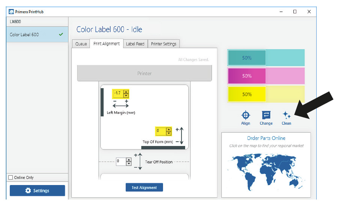This screenshot has height=206, width=338.
Task: Decrease Tear Off Position with down arrow
Action: [x=129, y=164]
